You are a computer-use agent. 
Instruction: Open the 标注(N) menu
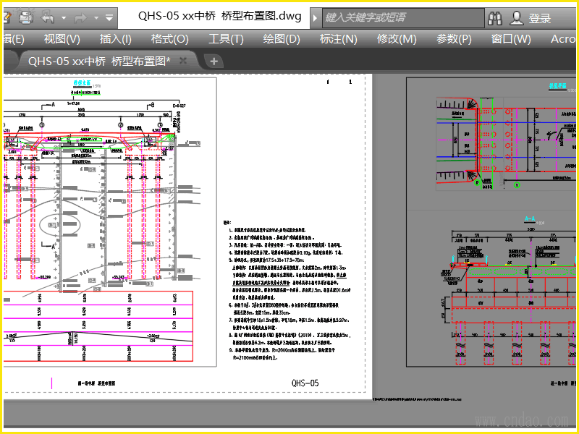pos(338,39)
